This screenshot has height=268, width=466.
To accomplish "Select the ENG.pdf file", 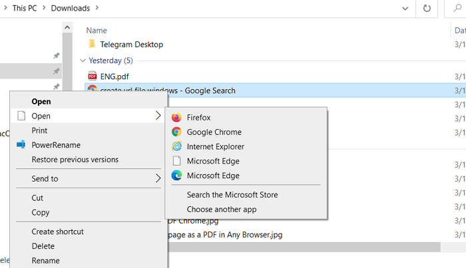I will point(114,76).
